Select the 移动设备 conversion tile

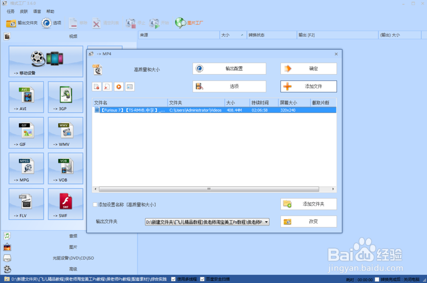pyautogui.click(x=46, y=61)
